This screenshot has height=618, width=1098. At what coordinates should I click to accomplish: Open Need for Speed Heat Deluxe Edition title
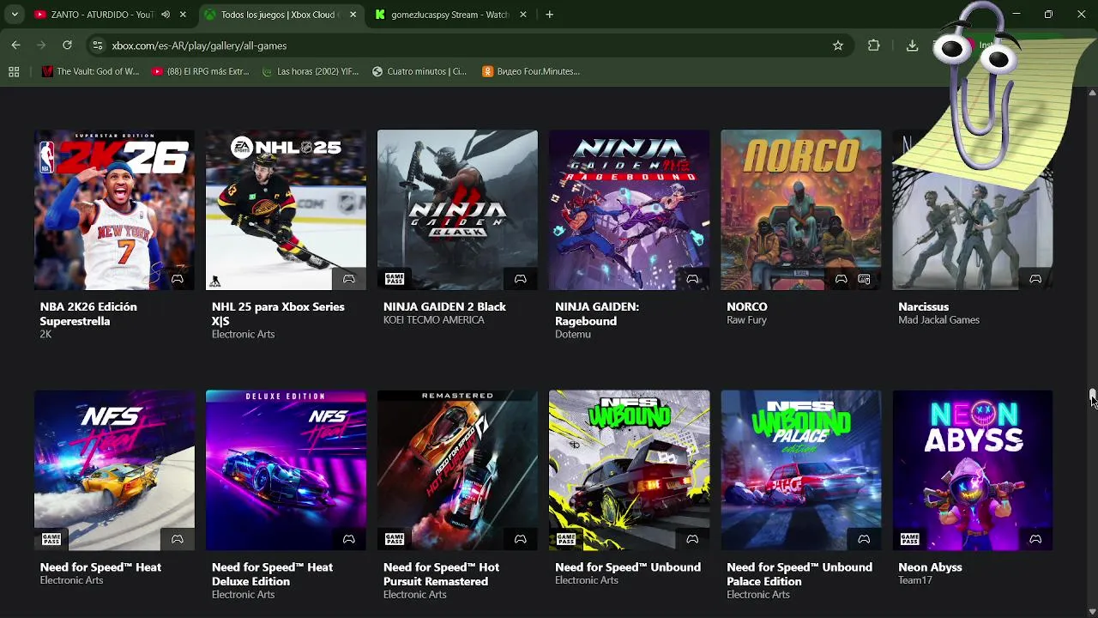272,574
